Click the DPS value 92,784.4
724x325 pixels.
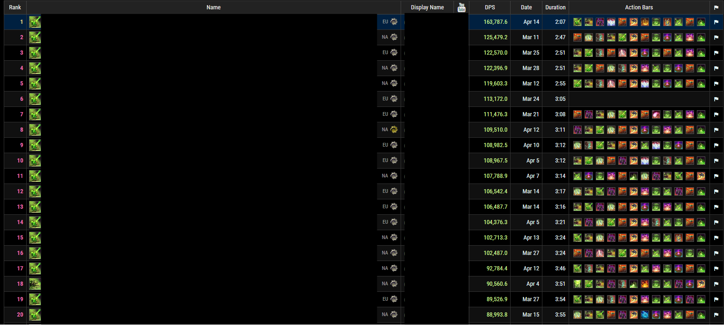pyautogui.click(x=497, y=268)
